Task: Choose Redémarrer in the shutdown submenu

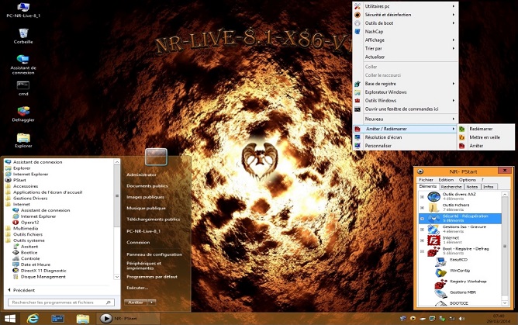Action: 481,129
